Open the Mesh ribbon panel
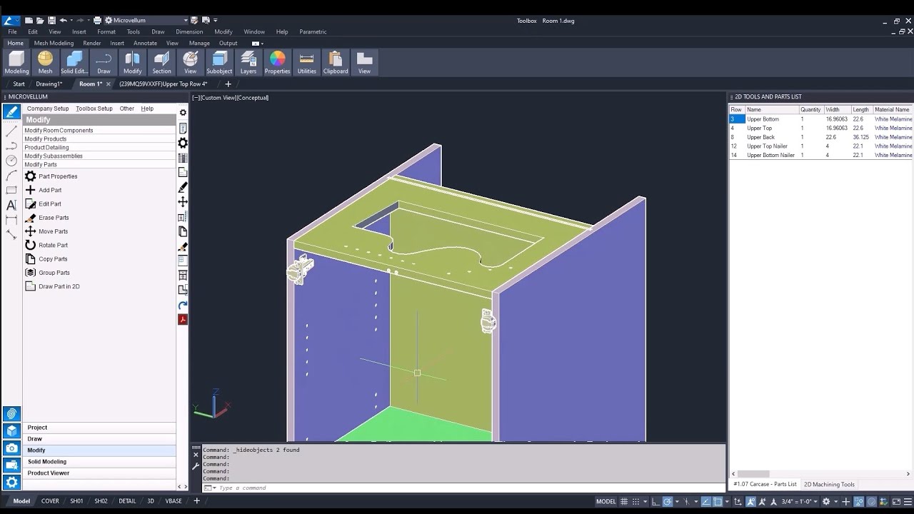 (45, 62)
